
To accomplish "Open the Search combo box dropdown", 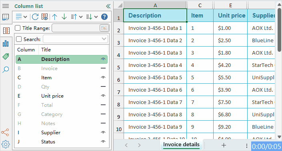I will 104,39.
